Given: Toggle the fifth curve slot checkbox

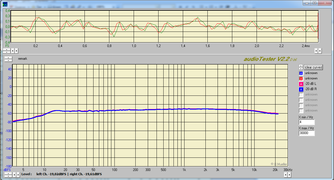Looking at the screenshot, I should pos(301,95).
